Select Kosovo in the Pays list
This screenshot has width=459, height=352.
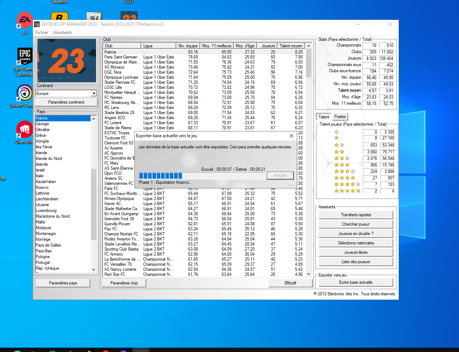63,187
